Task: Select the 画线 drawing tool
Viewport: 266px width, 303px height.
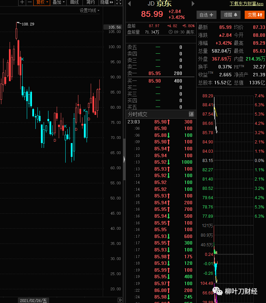Action: click(74, 2)
